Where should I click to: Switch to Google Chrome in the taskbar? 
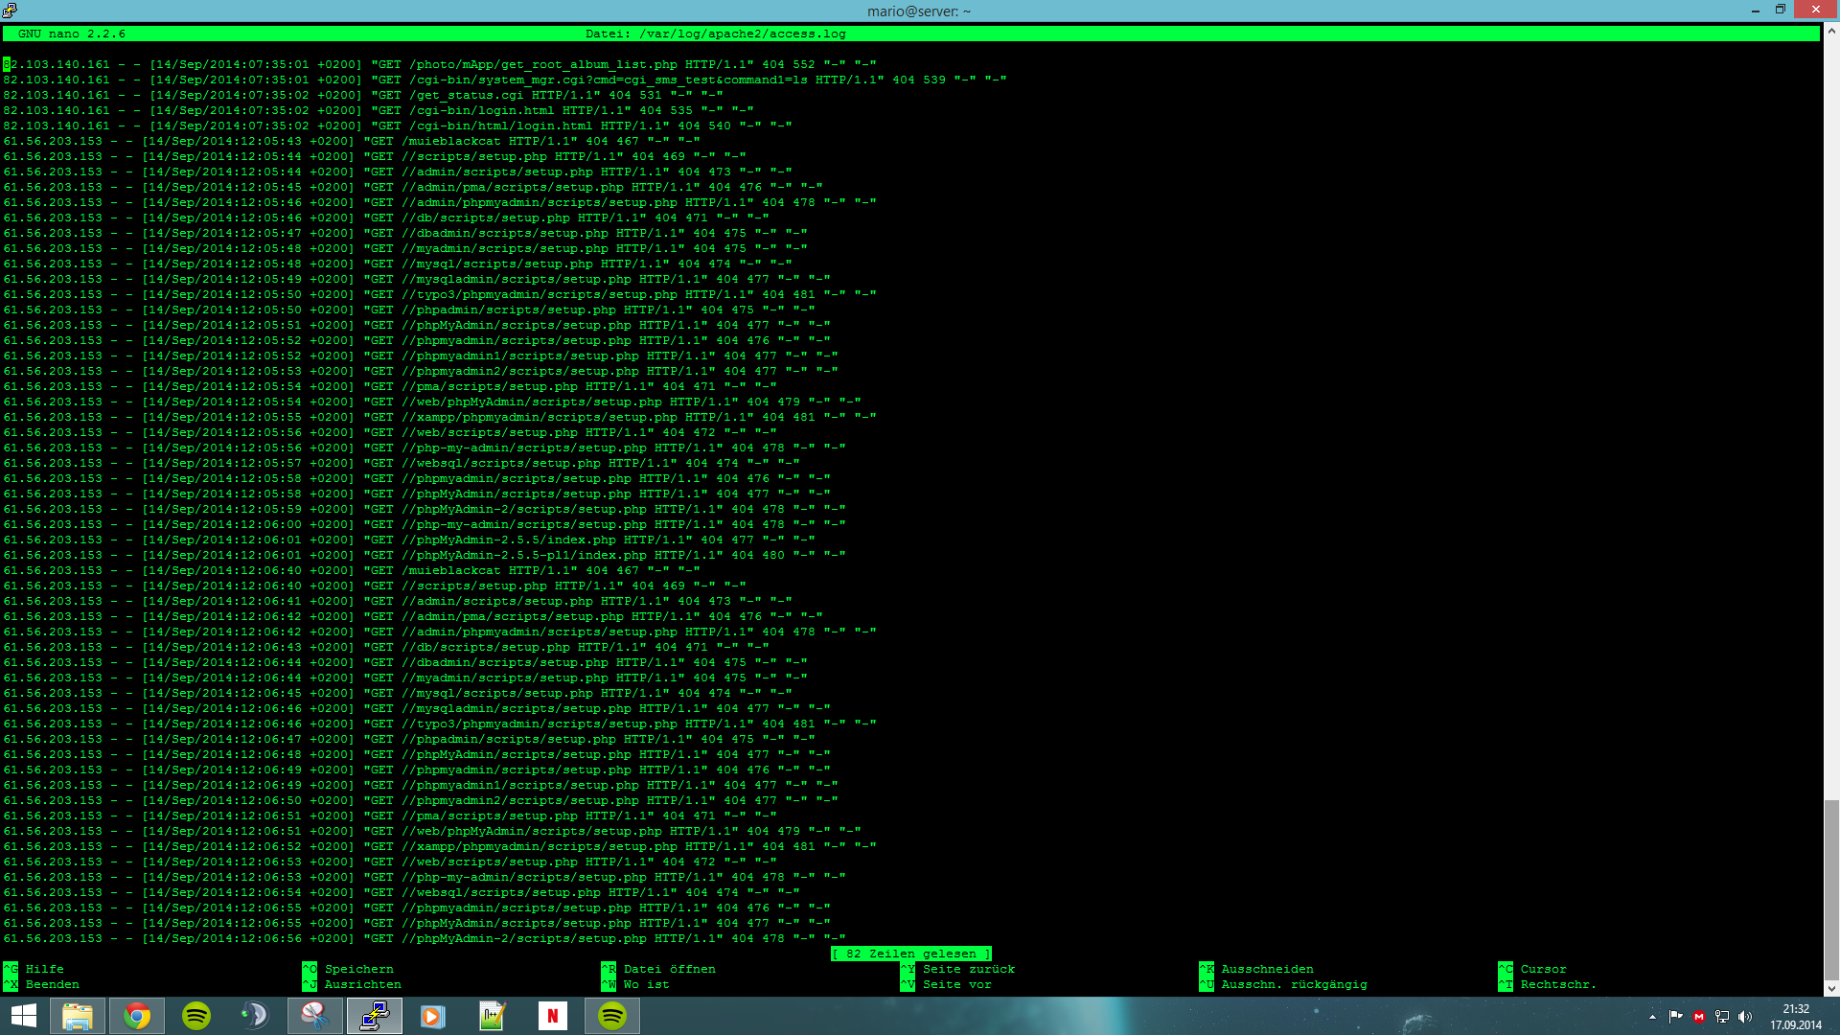tap(137, 1016)
